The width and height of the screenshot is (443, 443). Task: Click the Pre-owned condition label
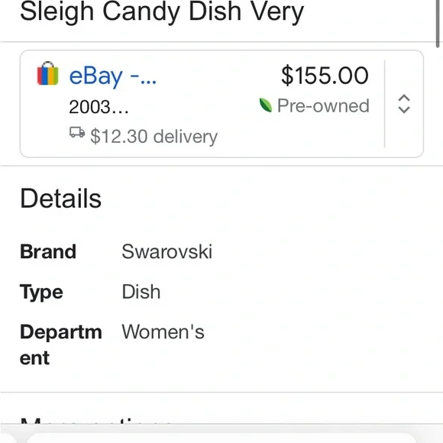[x=323, y=105]
